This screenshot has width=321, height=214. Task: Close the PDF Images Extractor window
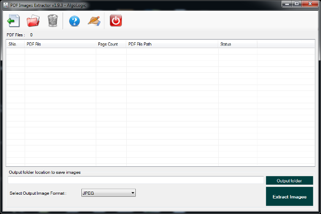(310, 4)
